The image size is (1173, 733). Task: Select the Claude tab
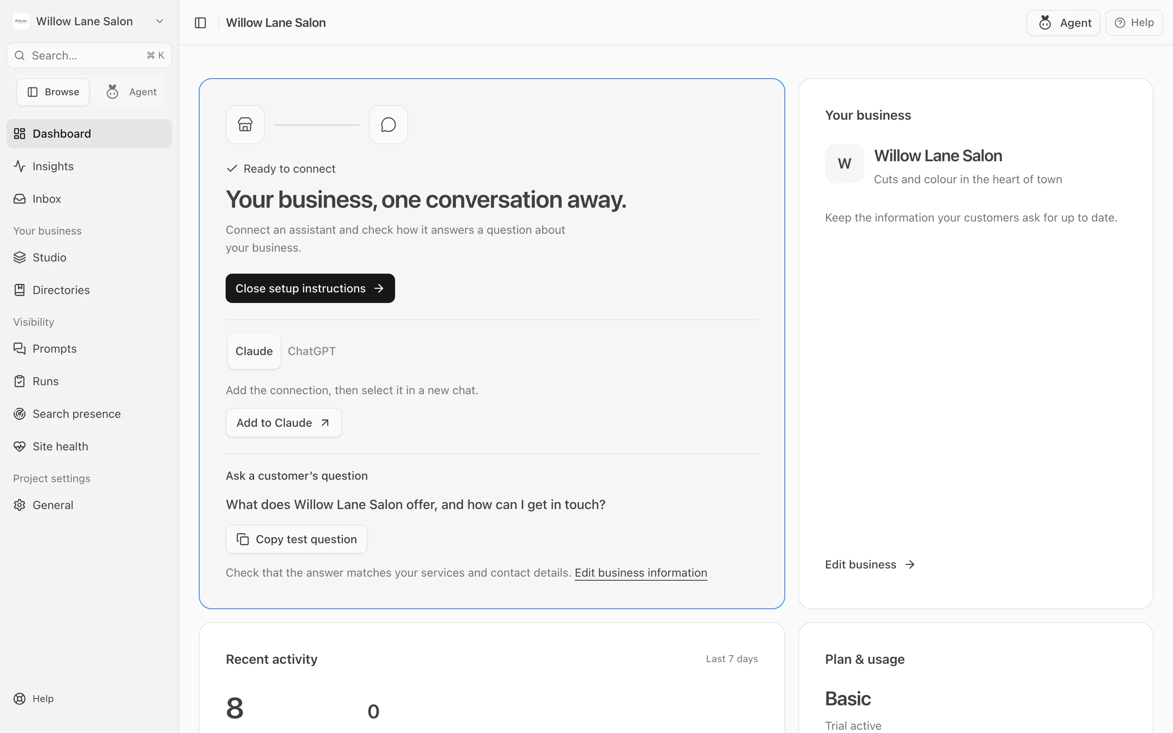point(254,351)
